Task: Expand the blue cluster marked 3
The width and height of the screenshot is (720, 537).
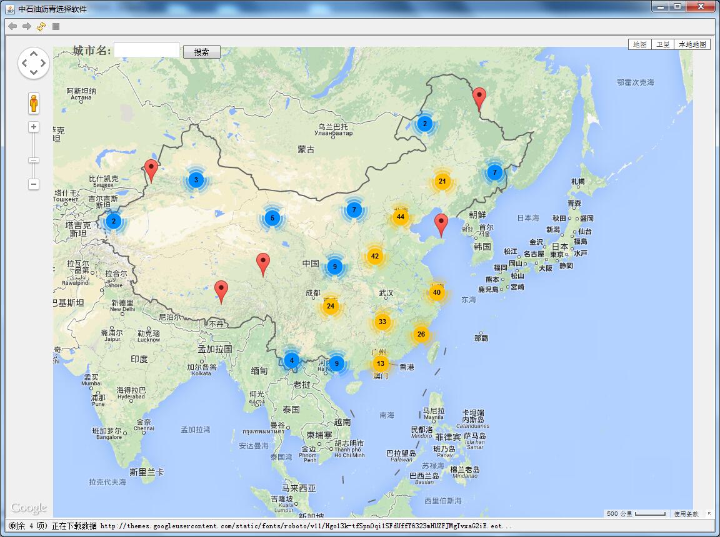Action: coord(196,180)
